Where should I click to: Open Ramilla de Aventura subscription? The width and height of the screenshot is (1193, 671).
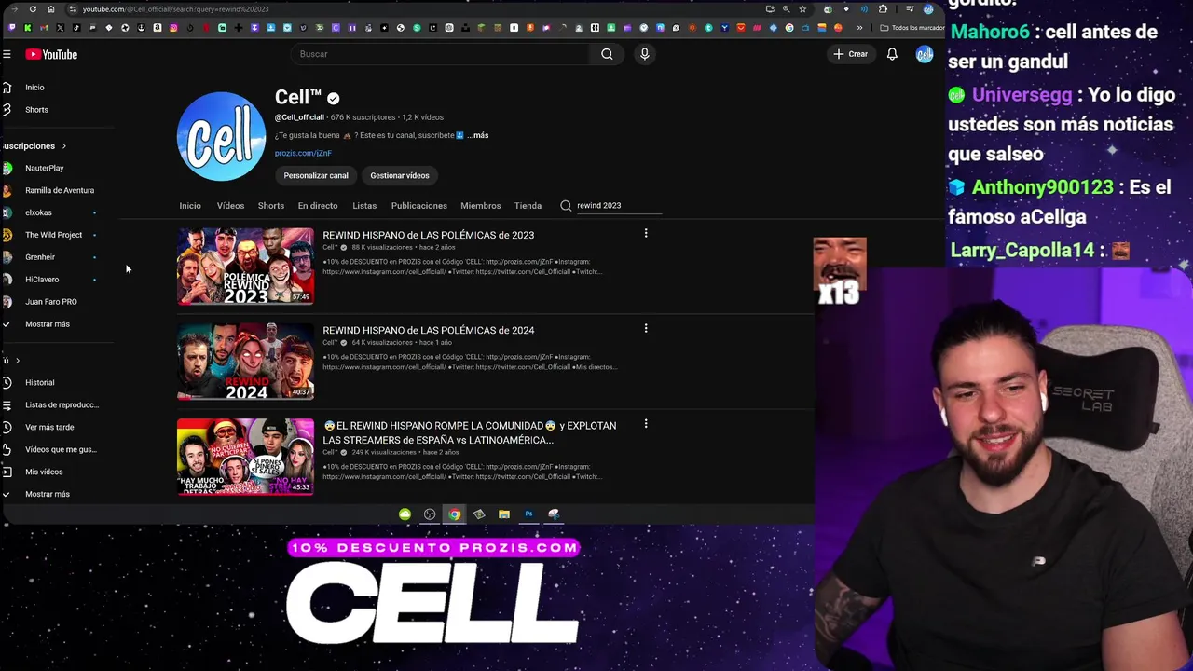[x=60, y=190]
